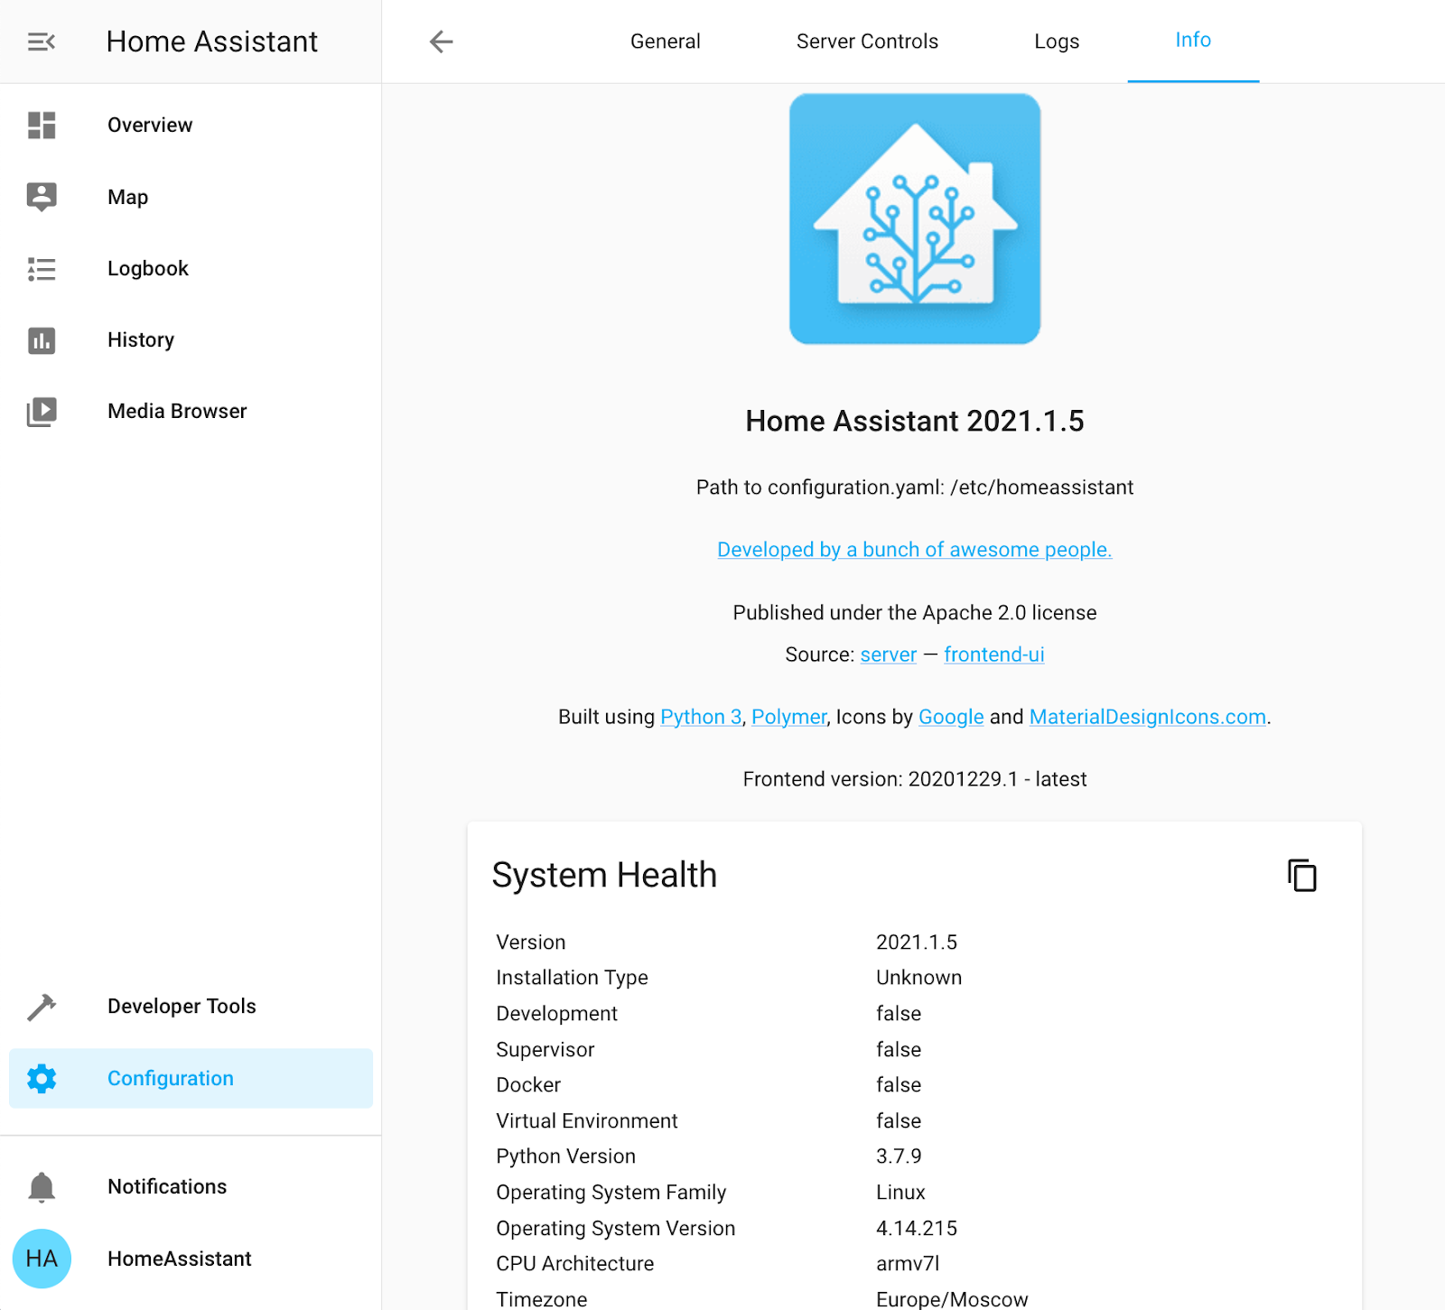Image resolution: width=1445 pixels, height=1310 pixels.
Task: Click the HA user avatar
Action: pos(42,1259)
